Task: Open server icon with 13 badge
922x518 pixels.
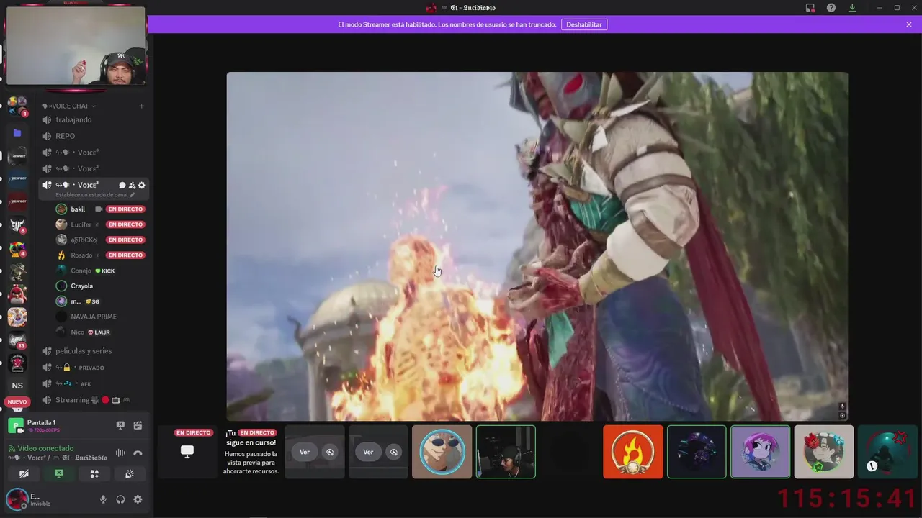Action: tap(17, 340)
